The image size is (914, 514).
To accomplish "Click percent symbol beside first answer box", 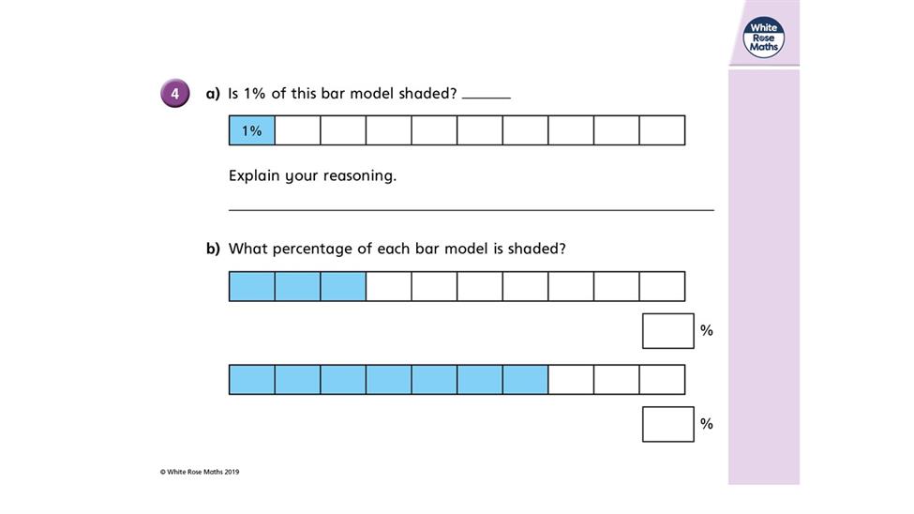I will (707, 331).
